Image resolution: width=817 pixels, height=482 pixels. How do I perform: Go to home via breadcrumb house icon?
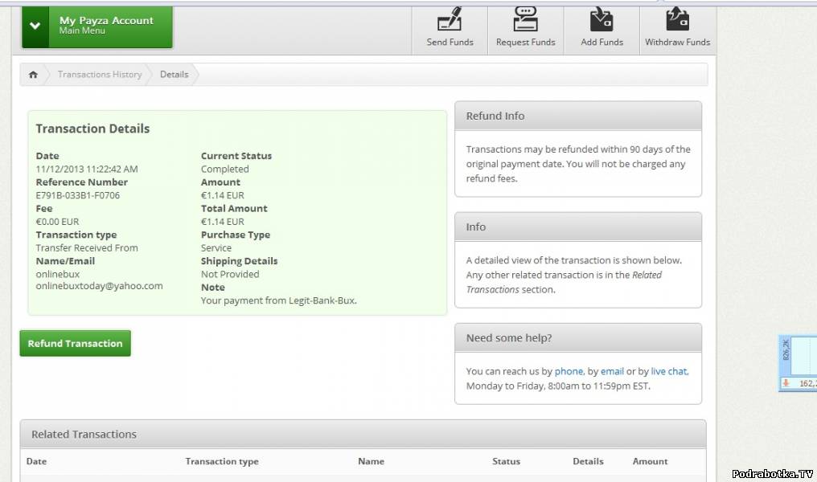33,75
